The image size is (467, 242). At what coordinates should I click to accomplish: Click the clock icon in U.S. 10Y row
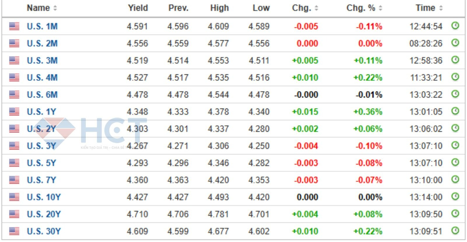tap(455, 196)
